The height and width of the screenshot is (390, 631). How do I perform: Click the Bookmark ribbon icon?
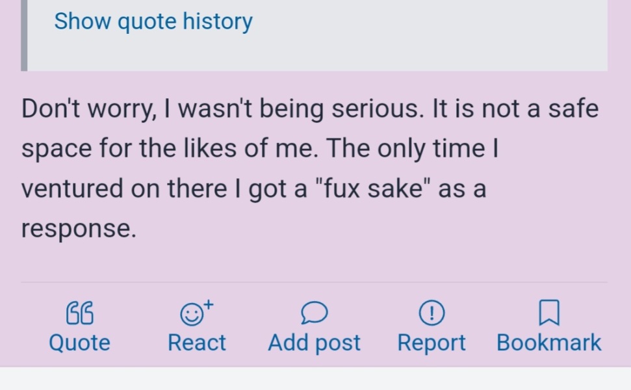click(x=549, y=315)
